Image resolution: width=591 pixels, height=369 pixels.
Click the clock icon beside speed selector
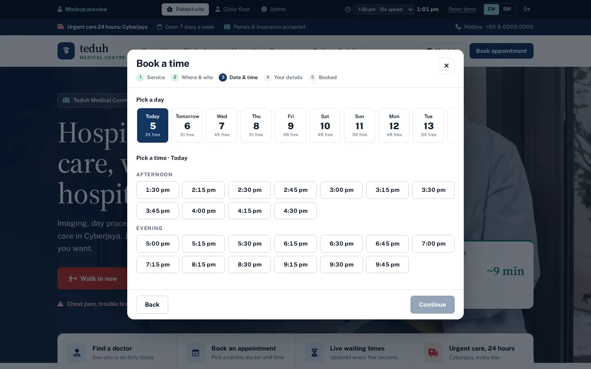[348, 9]
